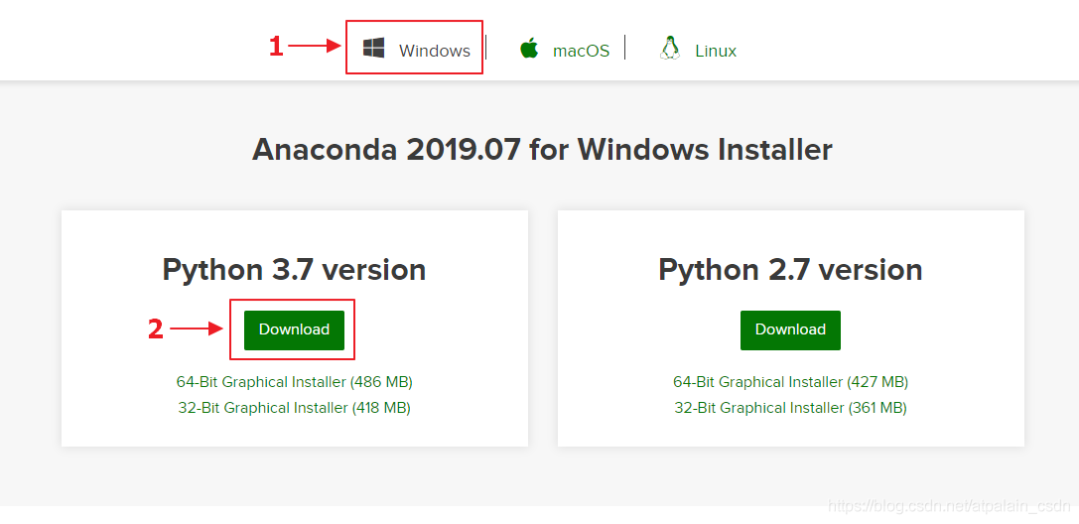Viewport: 1079px width, 524px height.
Task: Switch to the Windows tab
Action: click(417, 50)
